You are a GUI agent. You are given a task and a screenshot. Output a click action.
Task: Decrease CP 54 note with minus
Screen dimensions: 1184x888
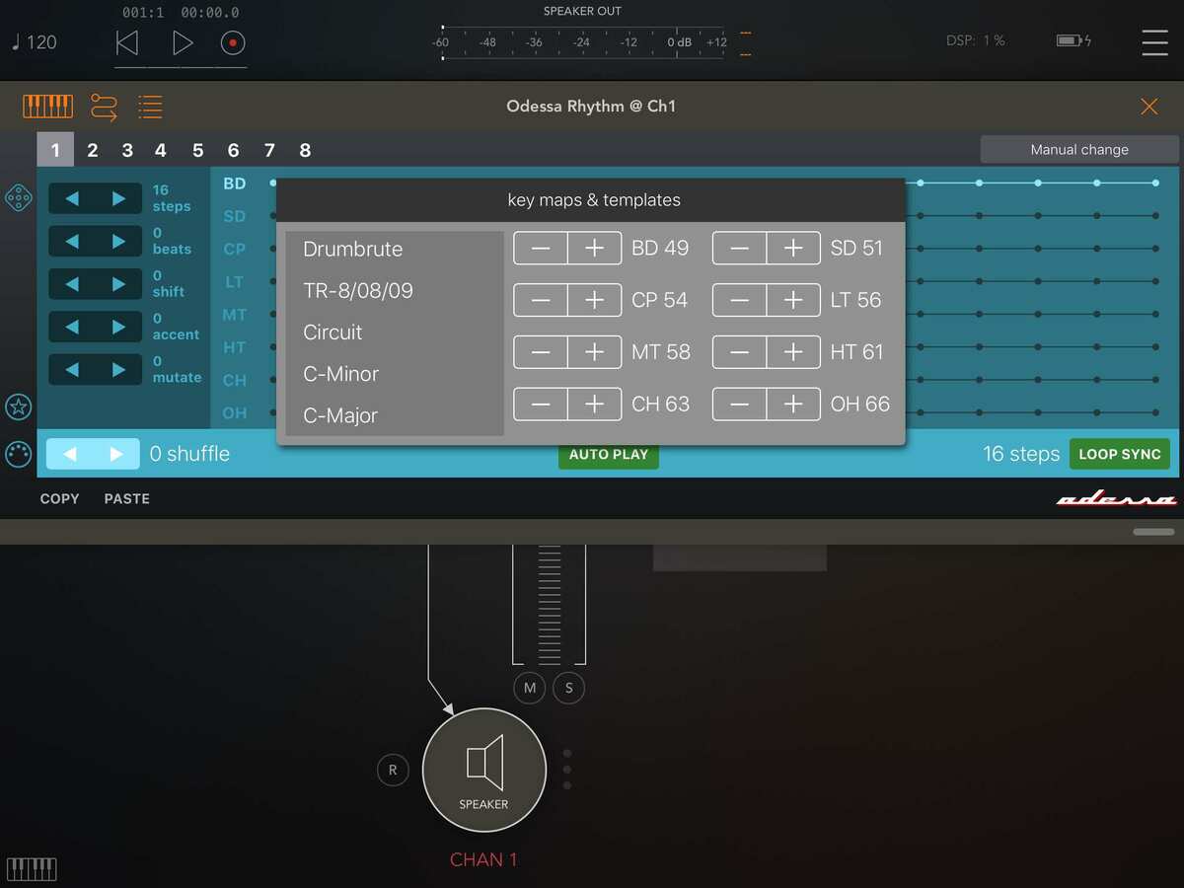coord(541,300)
